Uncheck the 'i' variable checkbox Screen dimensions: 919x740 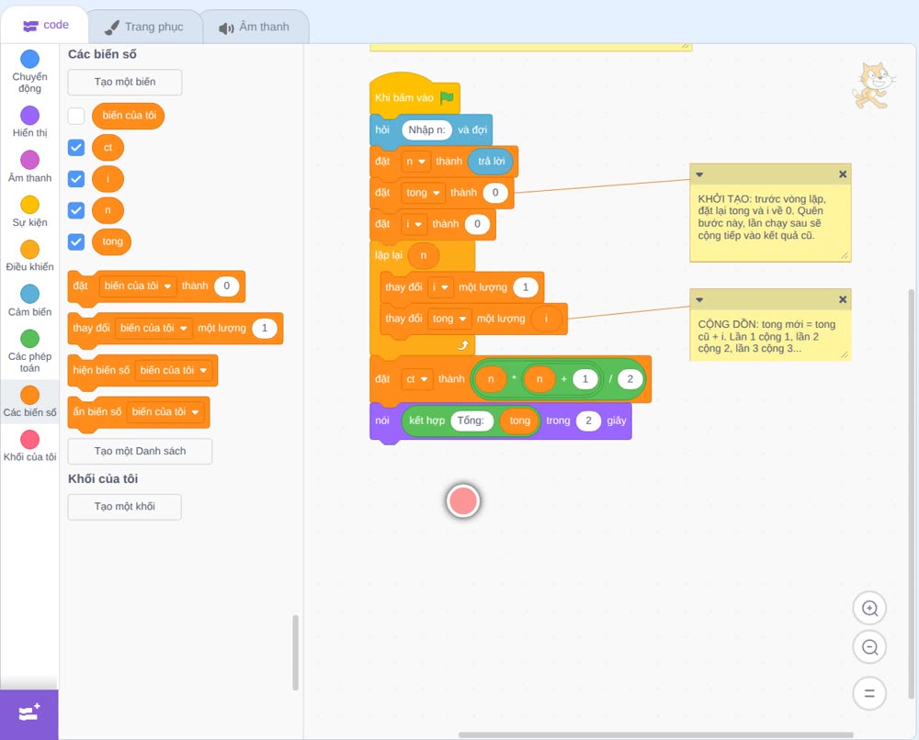pyautogui.click(x=76, y=178)
